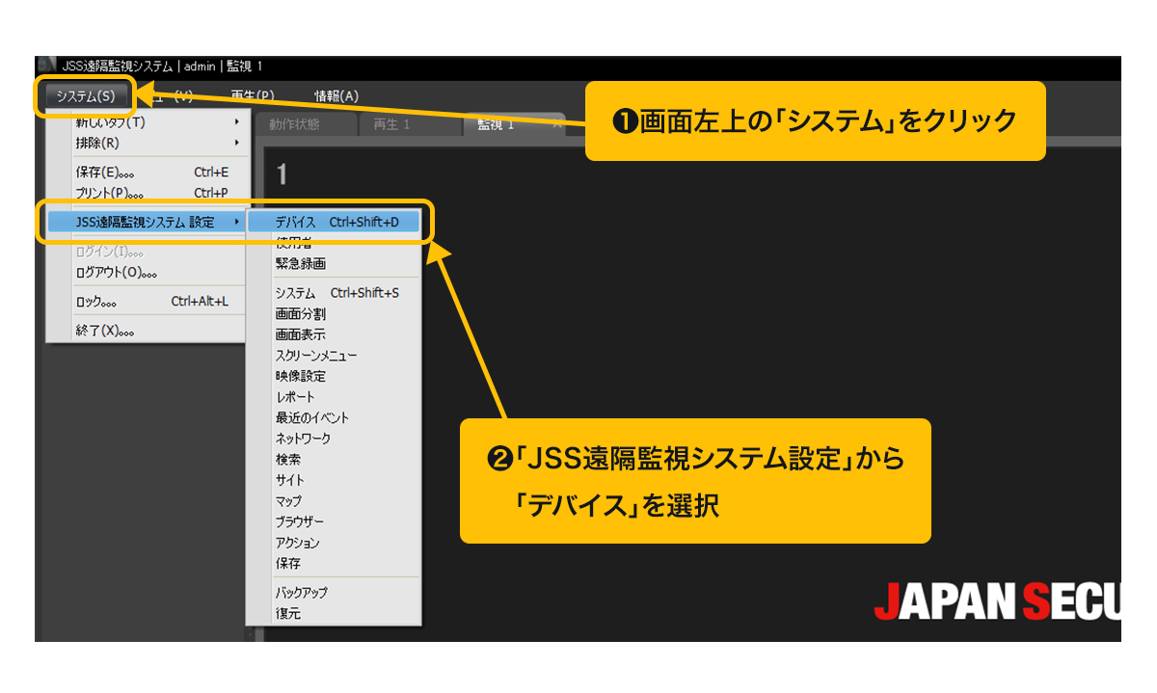Screen dimensions: 1157x693
Task: Expand the 新しいタブ(T) submenu entry
Action: tap(148, 122)
